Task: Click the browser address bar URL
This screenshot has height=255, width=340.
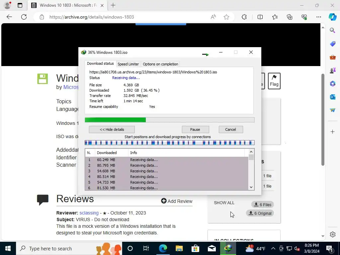Action: coord(92,17)
